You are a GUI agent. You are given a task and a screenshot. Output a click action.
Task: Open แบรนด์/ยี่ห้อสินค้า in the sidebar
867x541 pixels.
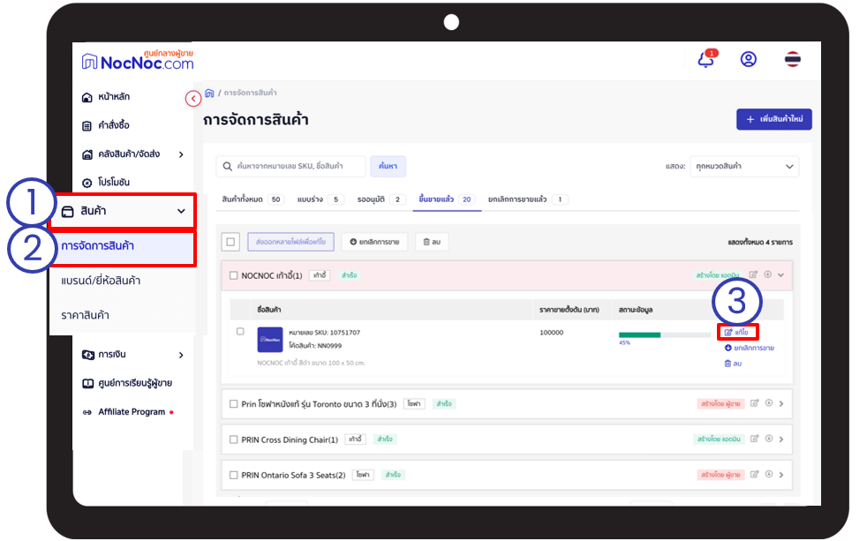101,282
